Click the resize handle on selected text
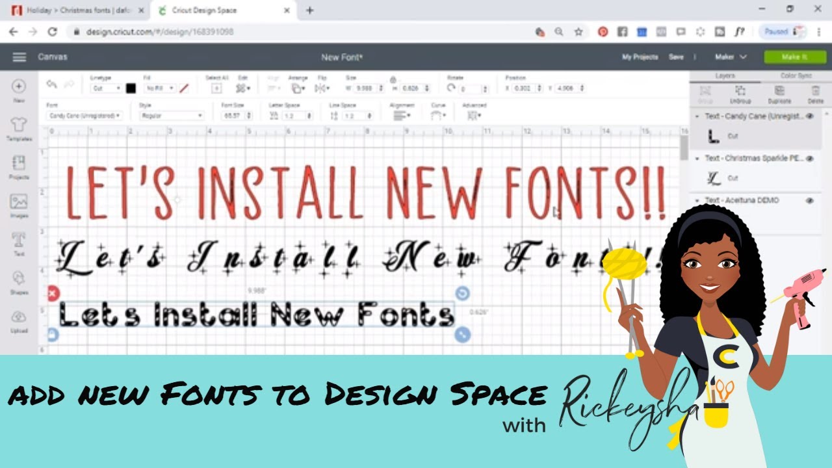 click(x=462, y=335)
